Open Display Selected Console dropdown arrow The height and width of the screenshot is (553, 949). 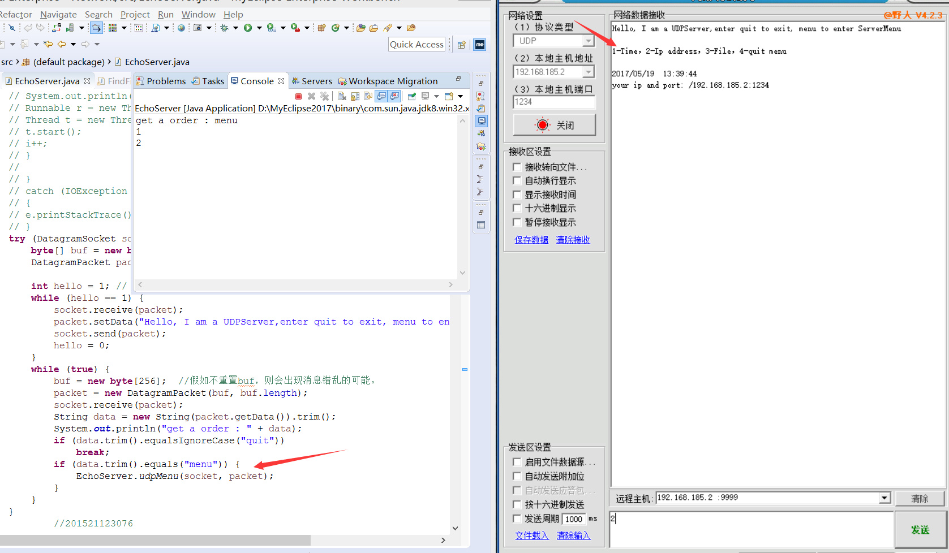(436, 96)
